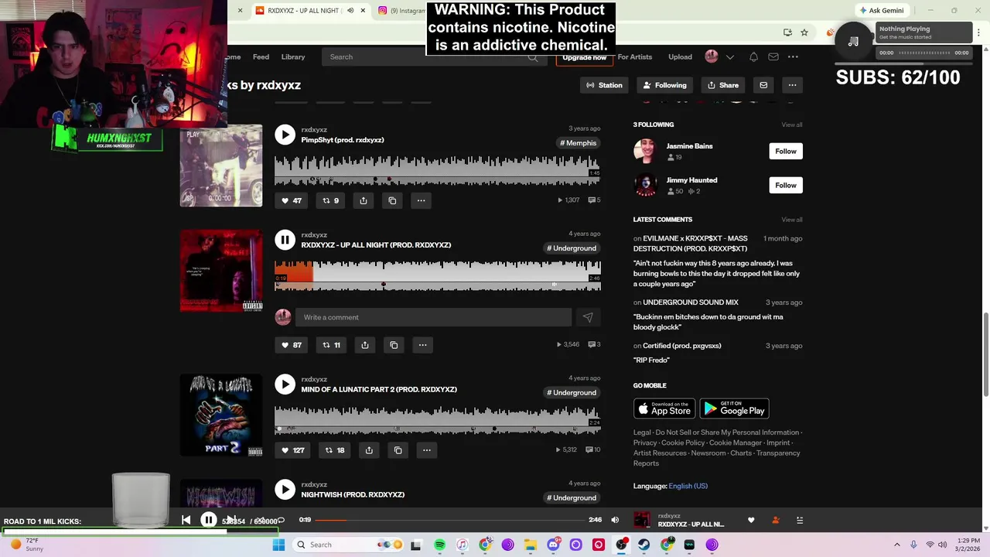Screen dimensions: 990x557
Task: Message rxdxyxz via envelope button
Action: (763, 85)
